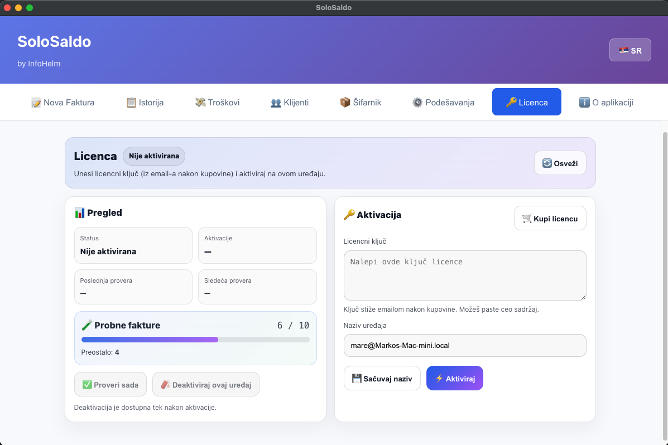Select the Nova Faktura pencil icon
Image resolution: width=668 pixels, height=445 pixels.
[x=36, y=102]
